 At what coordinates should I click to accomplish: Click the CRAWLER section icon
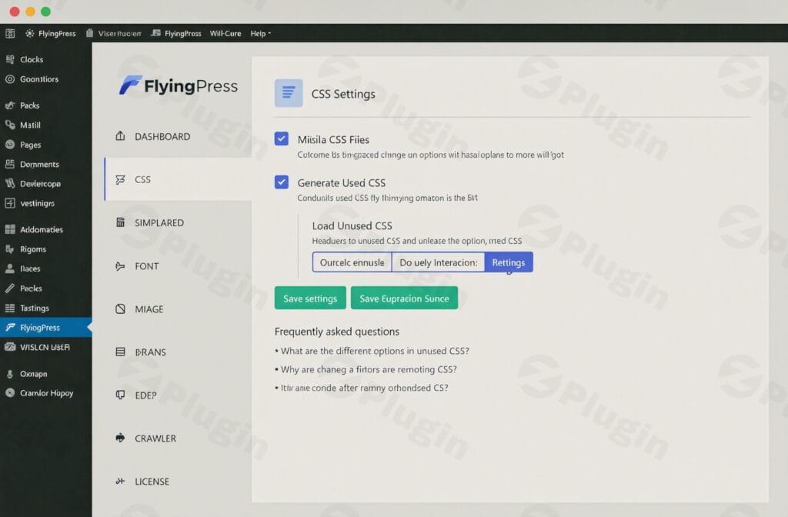coord(120,438)
